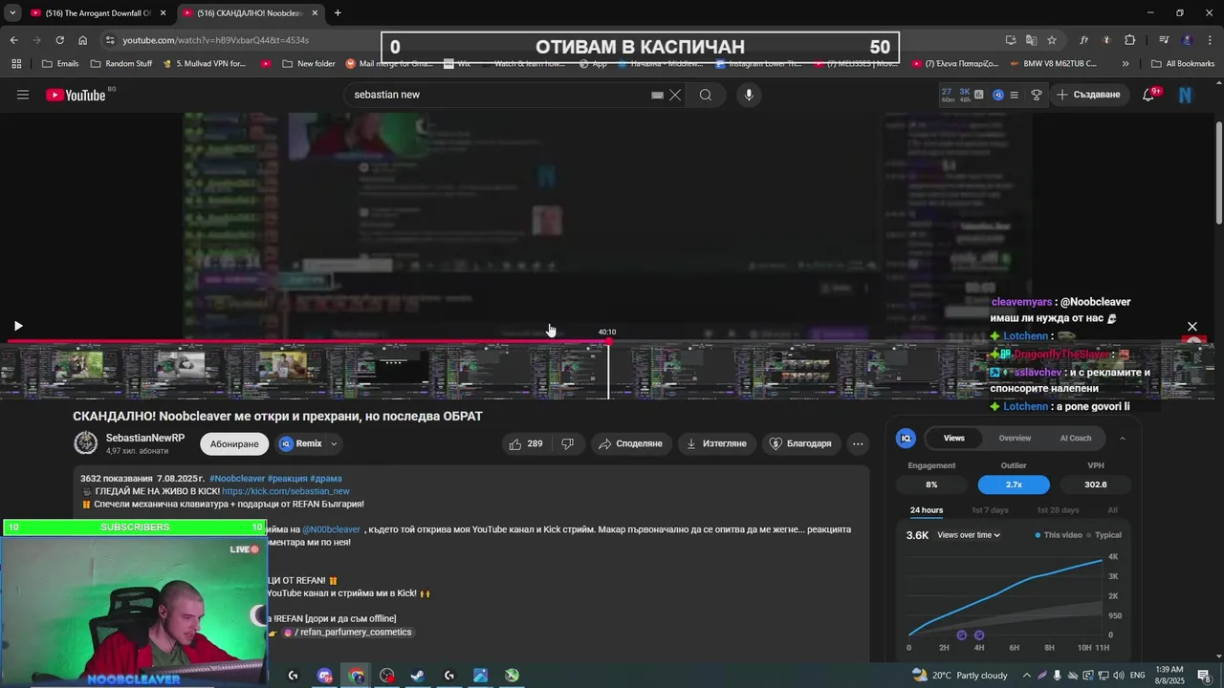1224x688 pixels.
Task: Open the @N00bcleaver mention link
Action: tap(332, 529)
